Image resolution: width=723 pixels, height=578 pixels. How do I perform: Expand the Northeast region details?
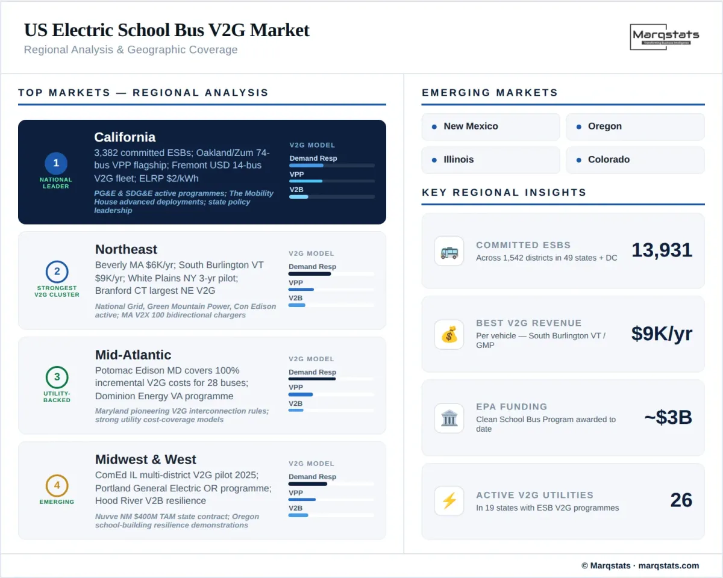pos(202,280)
